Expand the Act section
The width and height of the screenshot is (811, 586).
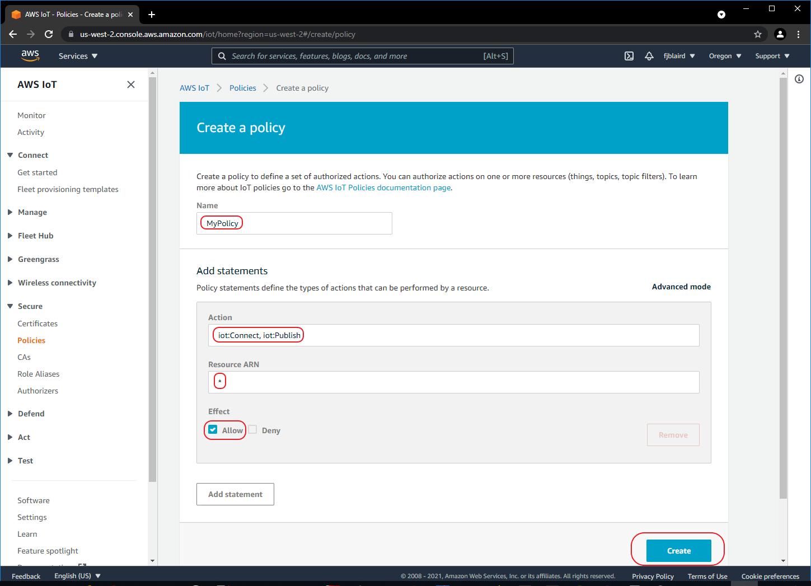coord(10,437)
